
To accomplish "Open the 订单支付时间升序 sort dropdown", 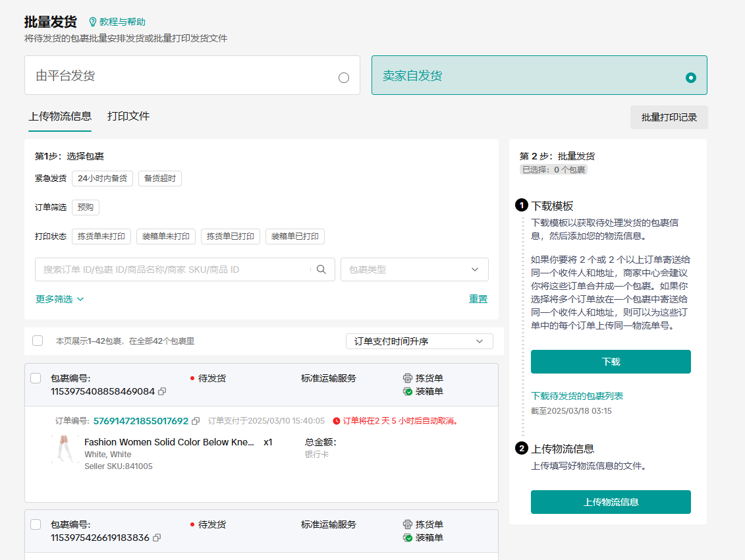I will pos(419,341).
